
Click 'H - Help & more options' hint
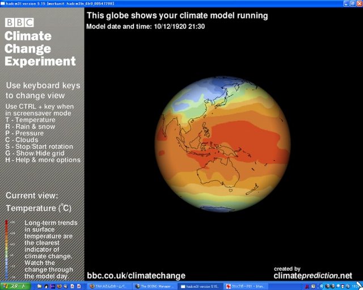43,160
